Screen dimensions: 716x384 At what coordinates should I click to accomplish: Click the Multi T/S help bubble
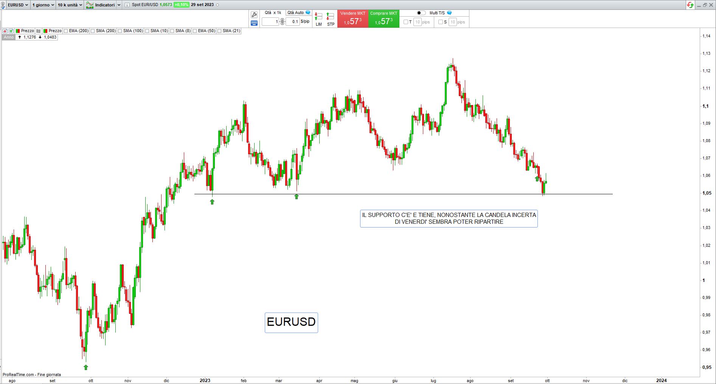(449, 13)
